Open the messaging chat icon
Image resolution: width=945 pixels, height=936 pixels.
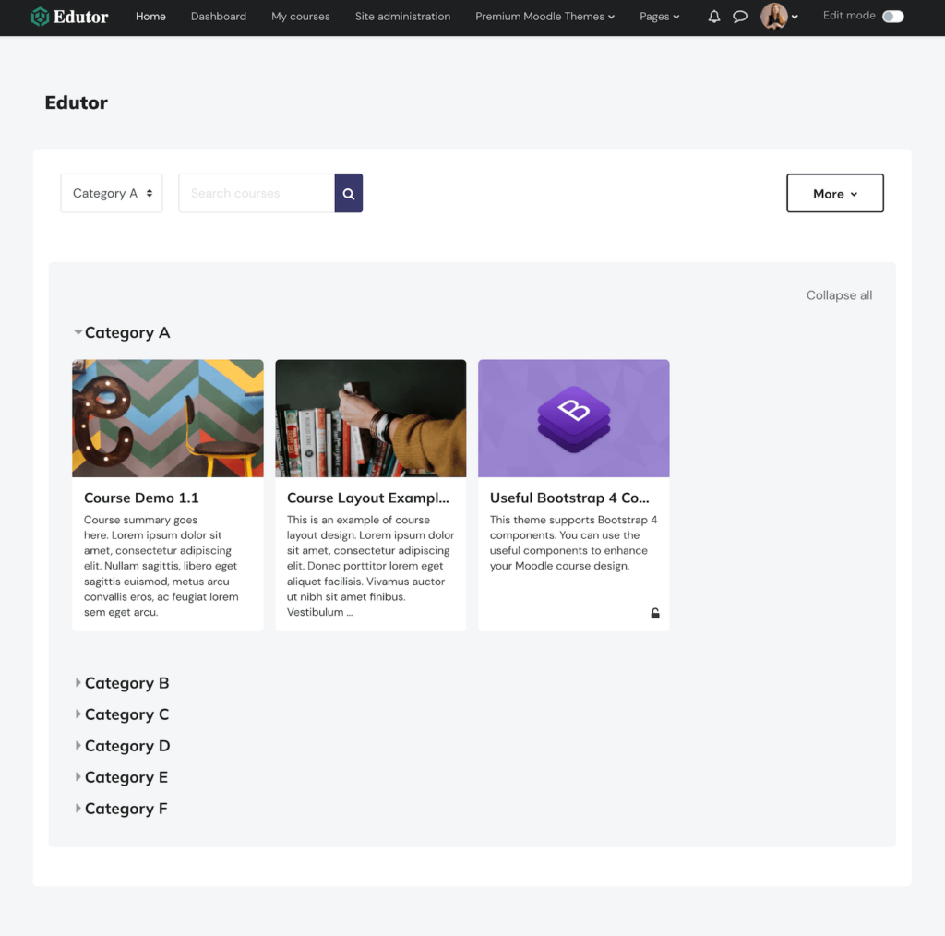(740, 17)
